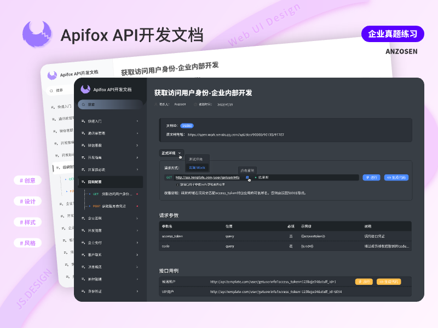This screenshot has width=438, height=328.
Task: Expand 快速入门 with its chevron in the dark sidebar
Action: [137, 121]
